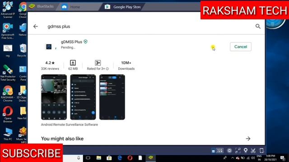Click the 3+ content rating badge
Screen dimensions: 289x162
(98, 63)
